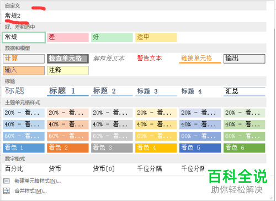Click the merge icon beside 合并样式
Viewport: 276px width, 201px height.
(x=7, y=190)
